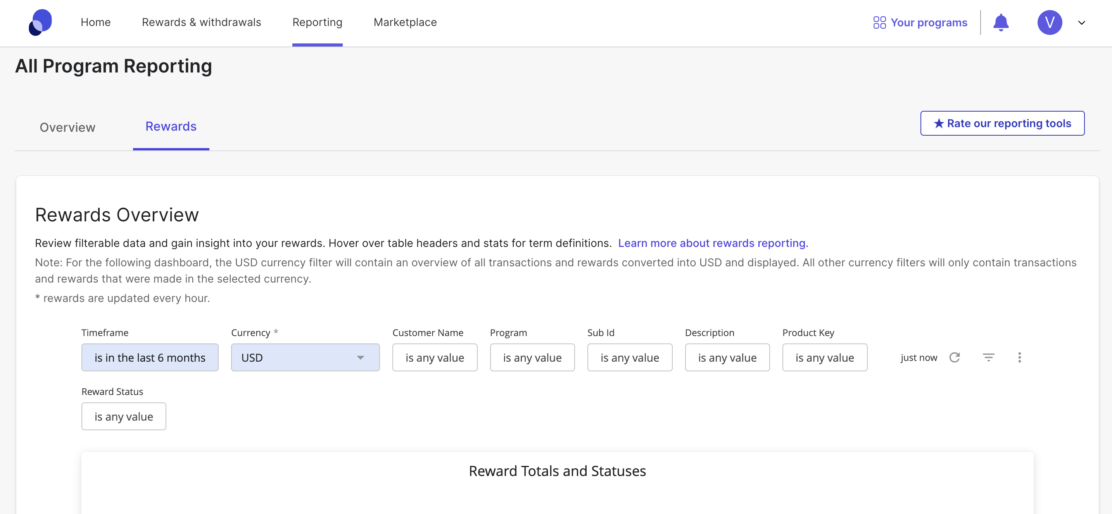Navigate to the Home page
Viewport: 1112px width, 514px height.
point(95,22)
